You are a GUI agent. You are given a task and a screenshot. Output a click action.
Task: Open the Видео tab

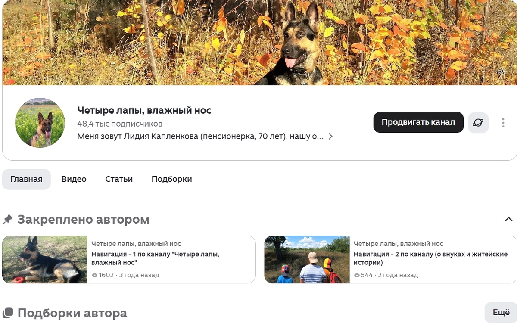point(73,179)
